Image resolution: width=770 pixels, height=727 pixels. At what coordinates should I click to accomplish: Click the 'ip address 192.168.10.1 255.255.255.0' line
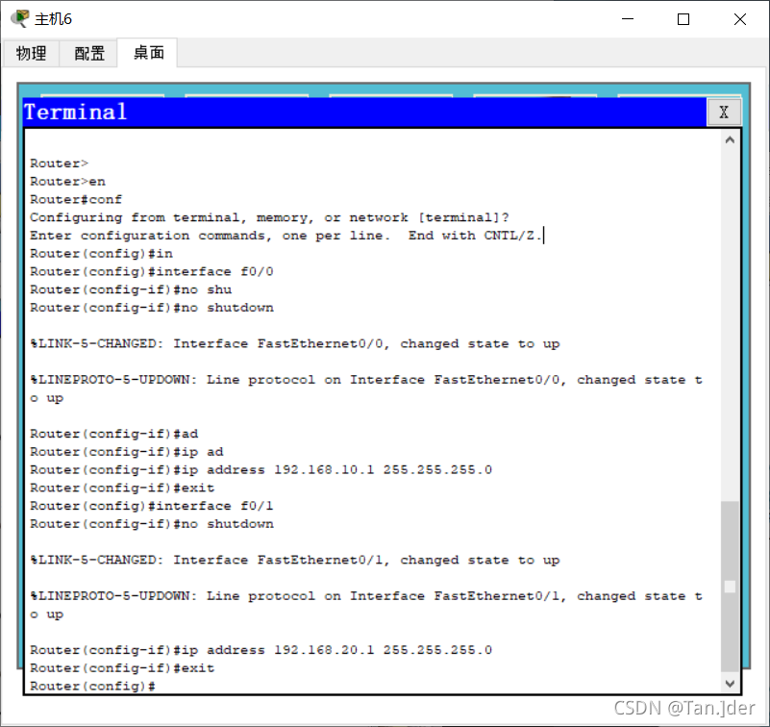pos(261,469)
